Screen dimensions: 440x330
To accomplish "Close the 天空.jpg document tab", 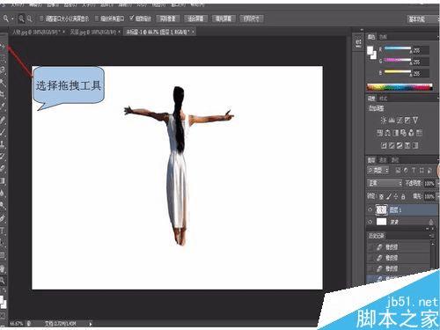I will (120, 32).
